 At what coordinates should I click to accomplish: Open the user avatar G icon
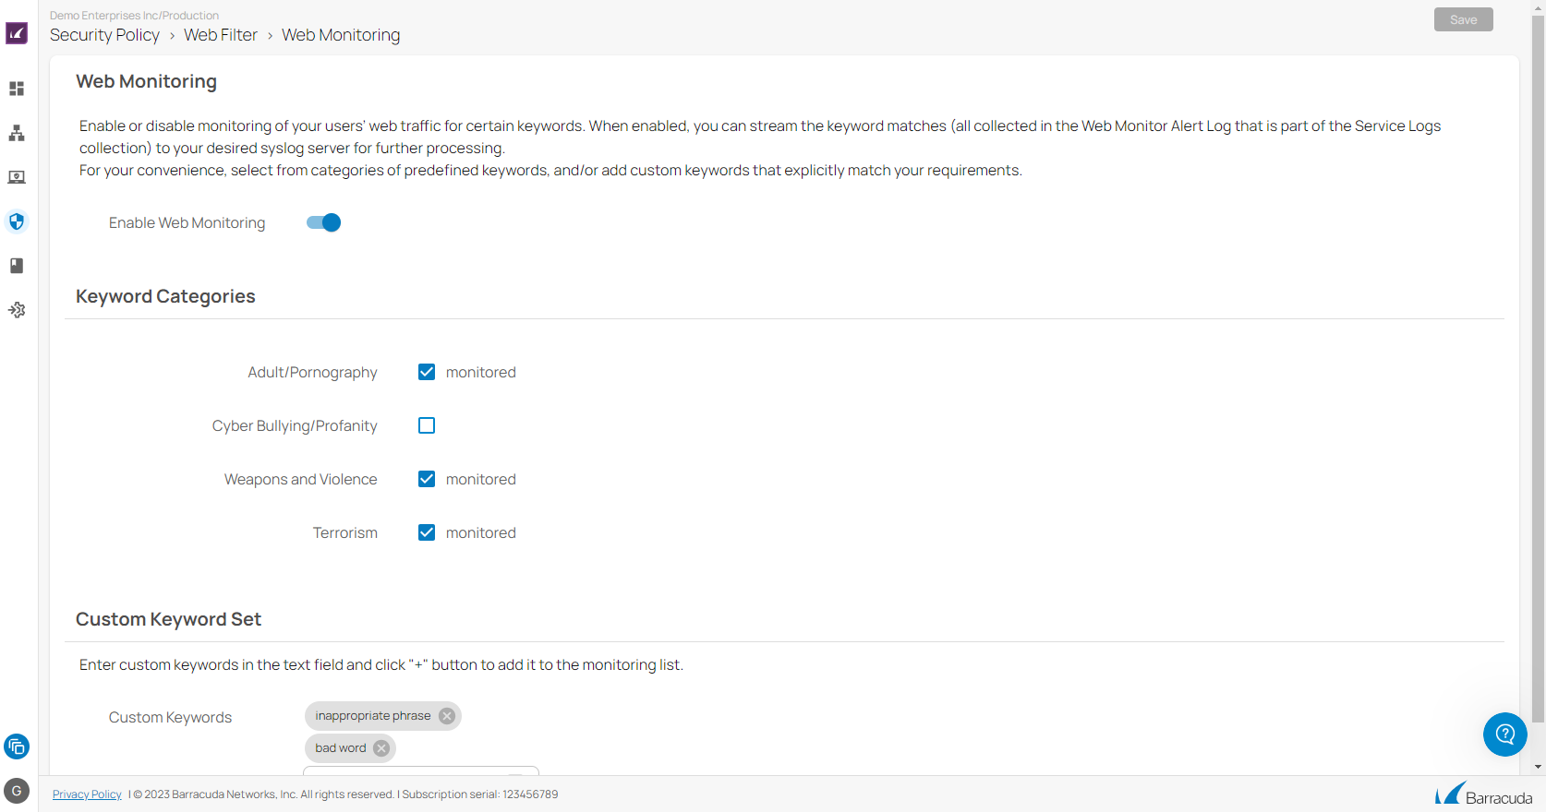[x=17, y=791]
